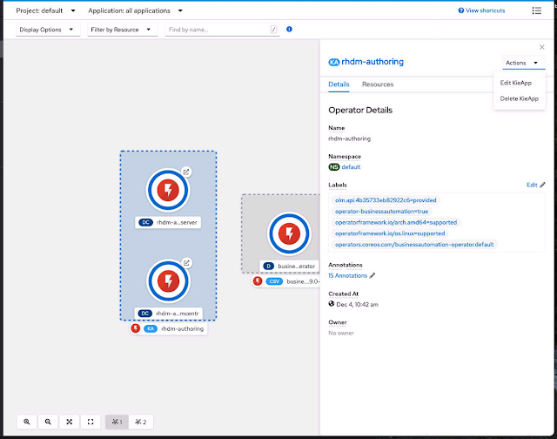Image resolution: width=557 pixels, height=439 pixels.
Task: Choose Delete KieApp from Actions menu
Action: [x=520, y=98]
